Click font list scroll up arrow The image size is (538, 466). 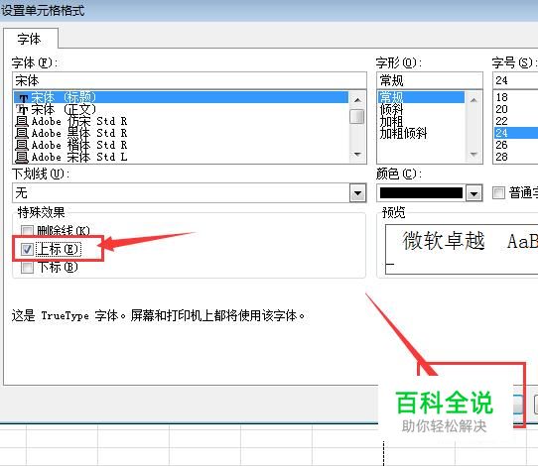(x=357, y=100)
